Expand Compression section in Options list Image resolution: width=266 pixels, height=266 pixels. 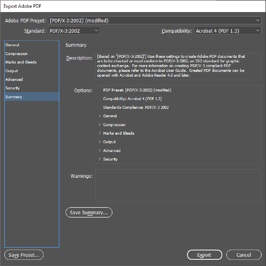point(100,125)
